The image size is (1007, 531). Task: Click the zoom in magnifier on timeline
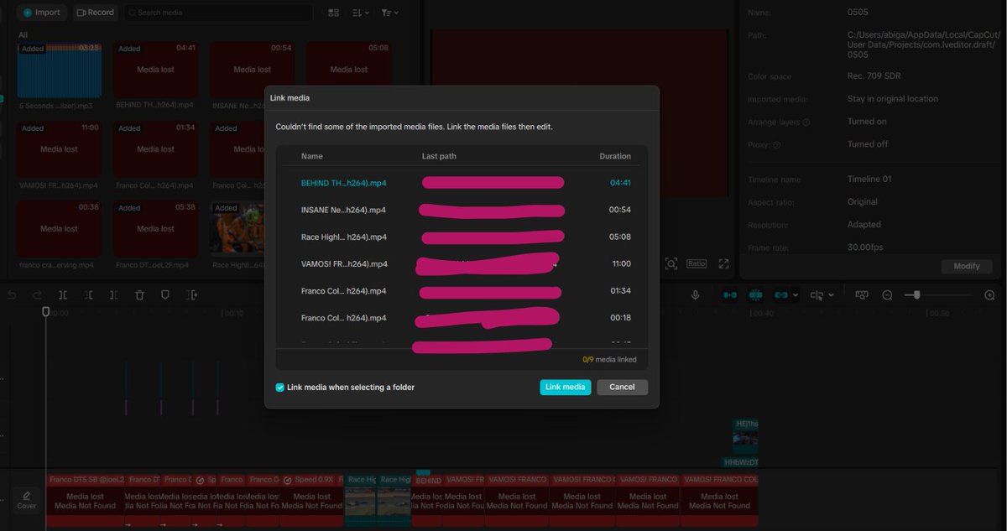click(x=989, y=295)
